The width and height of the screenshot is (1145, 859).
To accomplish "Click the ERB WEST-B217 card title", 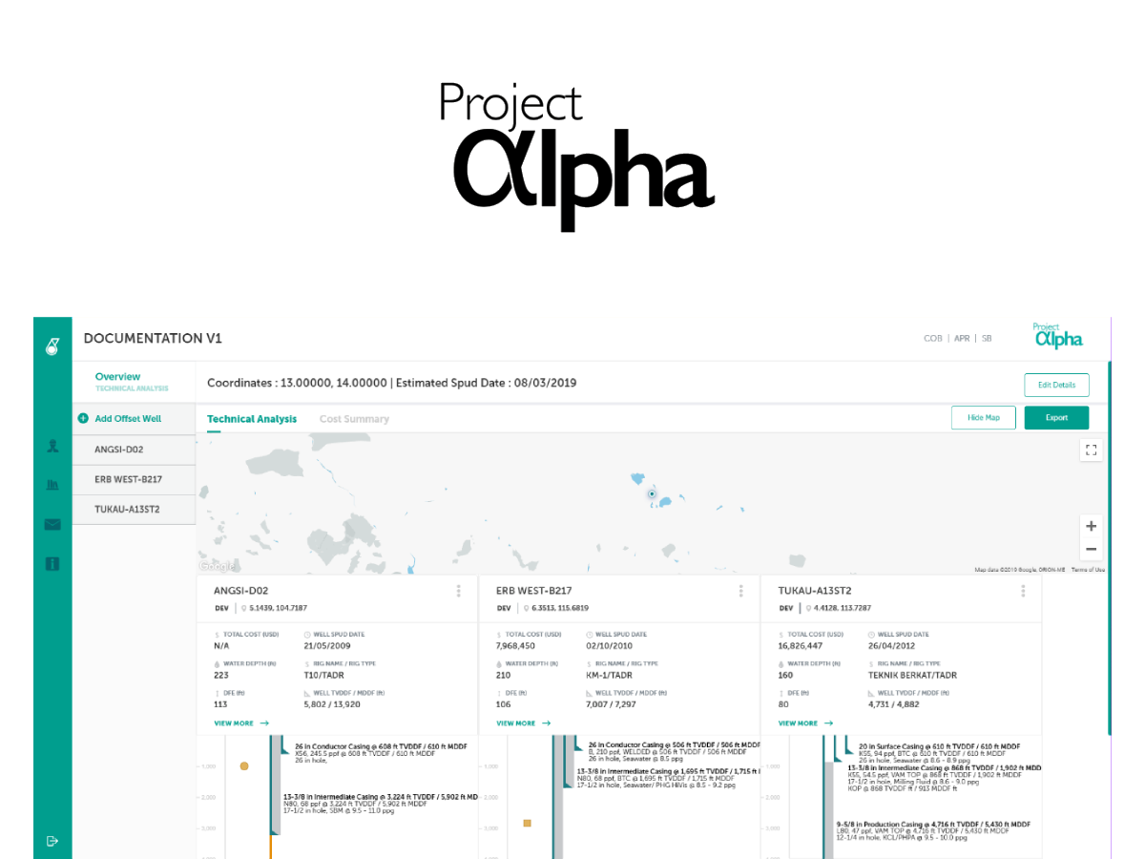I will pyautogui.click(x=534, y=591).
